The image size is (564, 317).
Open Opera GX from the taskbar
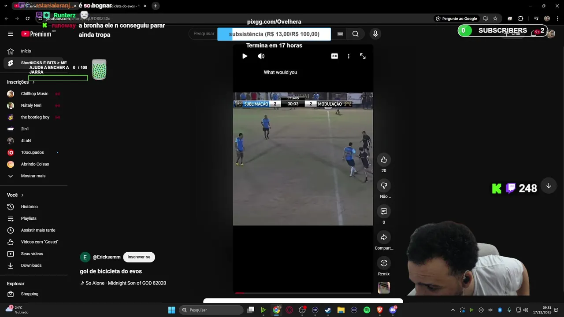pos(289,310)
